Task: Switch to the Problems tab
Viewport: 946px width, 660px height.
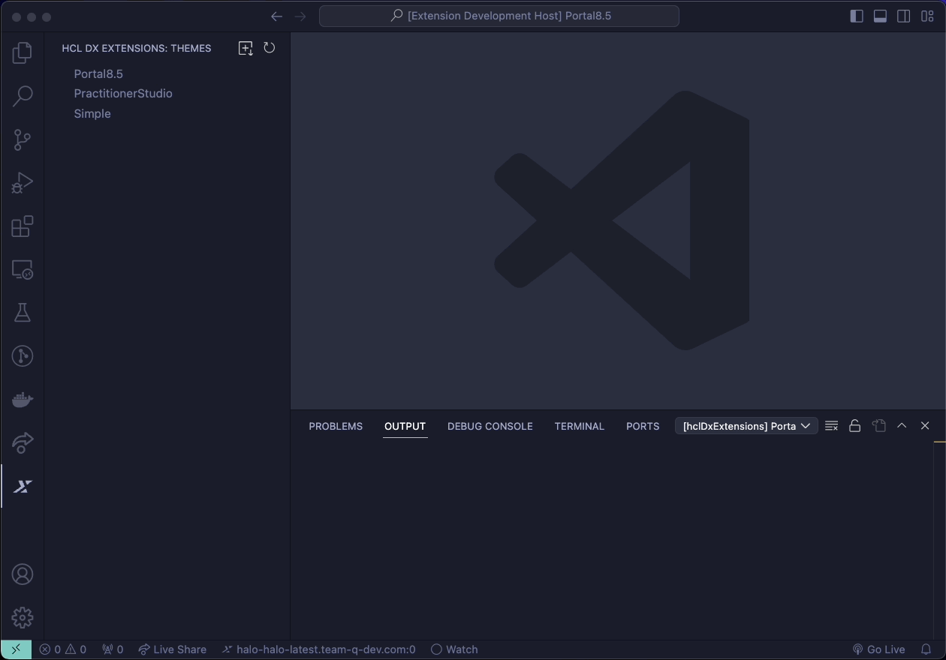Action: [x=335, y=426]
